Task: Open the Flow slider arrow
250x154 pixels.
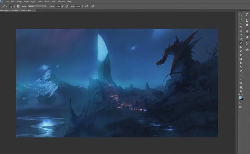Action: point(82,6)
